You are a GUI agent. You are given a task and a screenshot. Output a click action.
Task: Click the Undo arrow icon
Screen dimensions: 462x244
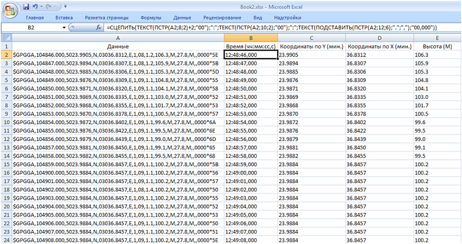point(35,6)
